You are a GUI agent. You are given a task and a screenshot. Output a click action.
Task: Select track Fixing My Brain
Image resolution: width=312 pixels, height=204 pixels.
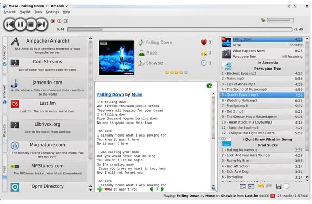(262, 161)
